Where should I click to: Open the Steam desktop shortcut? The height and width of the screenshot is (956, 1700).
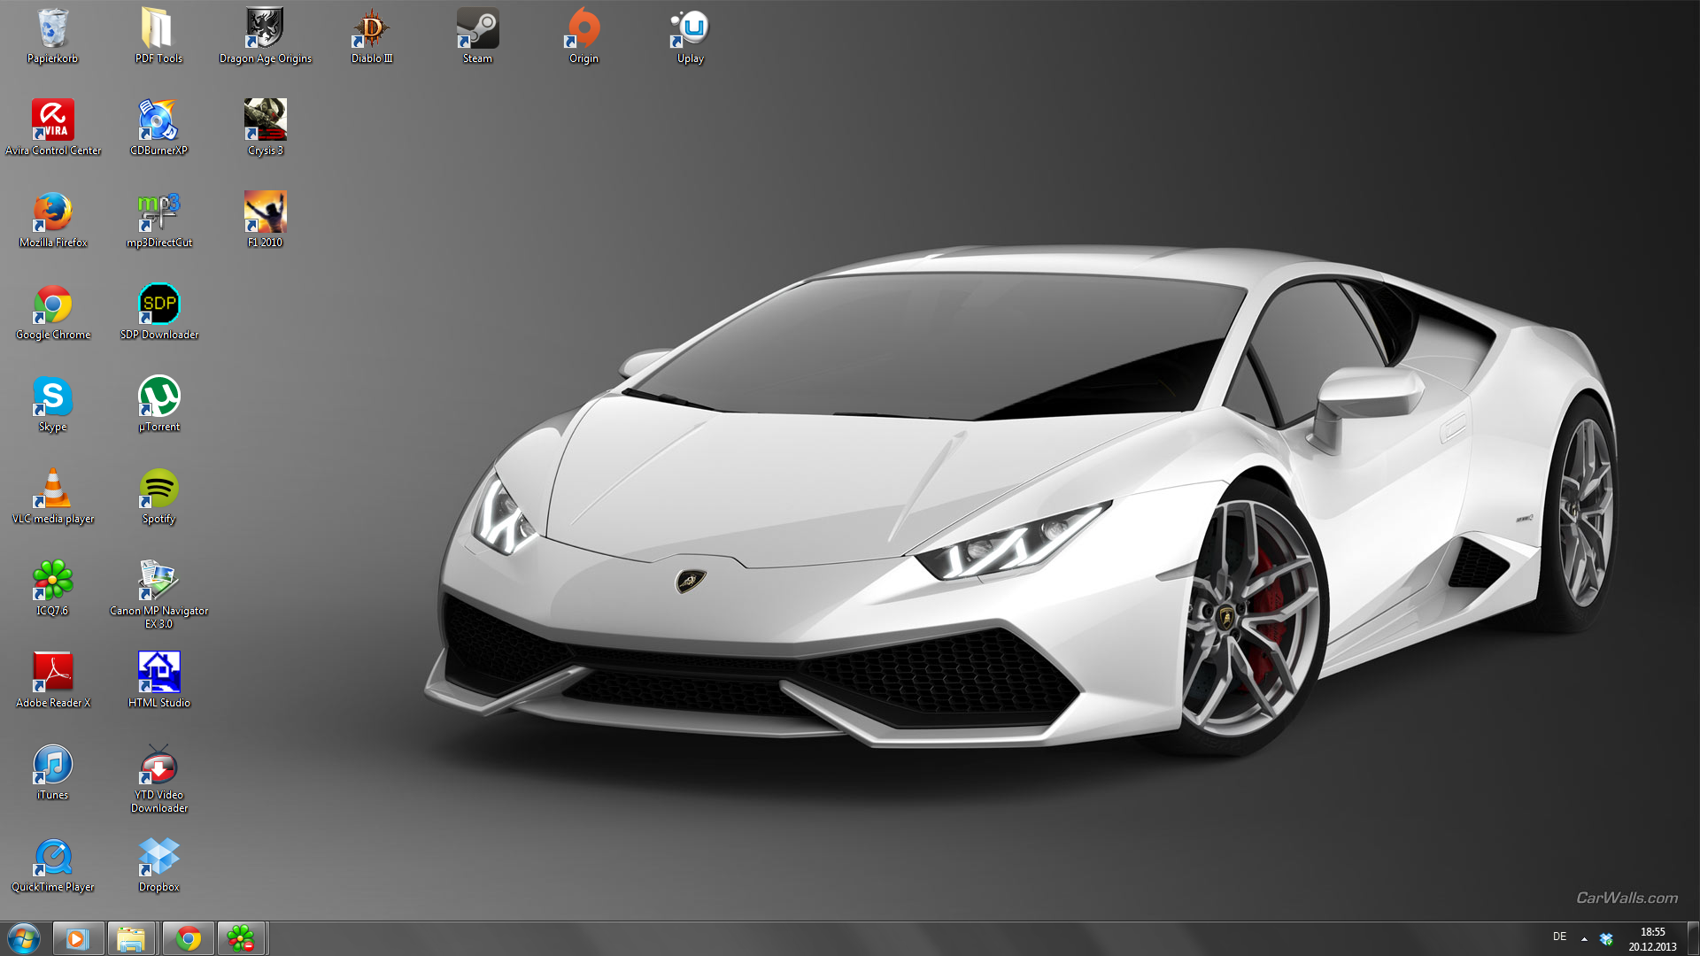coord(477,36)
